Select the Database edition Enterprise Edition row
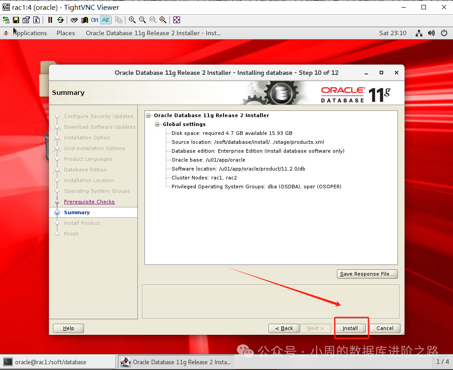 point(258,151)
